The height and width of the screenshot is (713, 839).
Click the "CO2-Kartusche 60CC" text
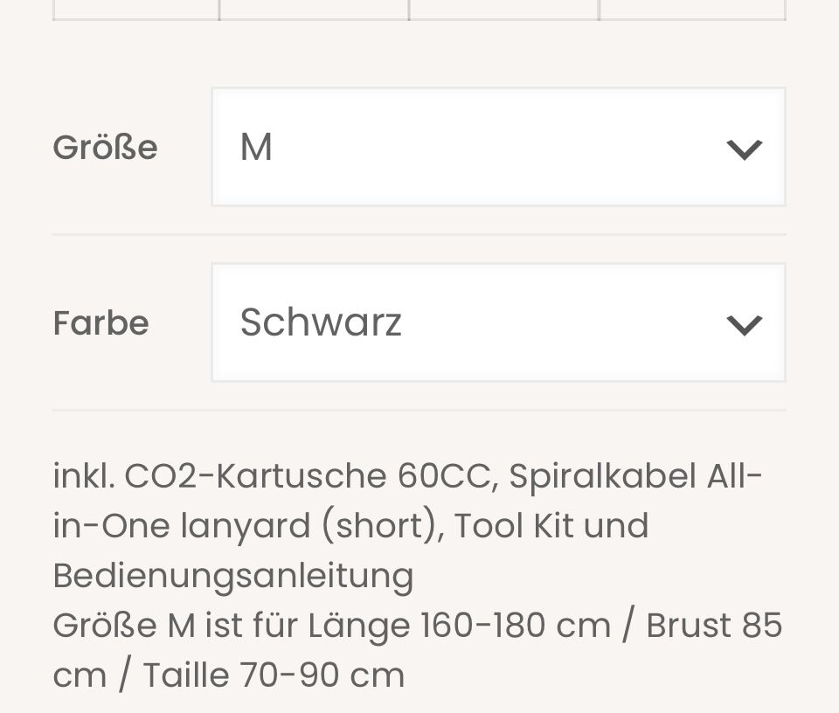pos(311,476)
